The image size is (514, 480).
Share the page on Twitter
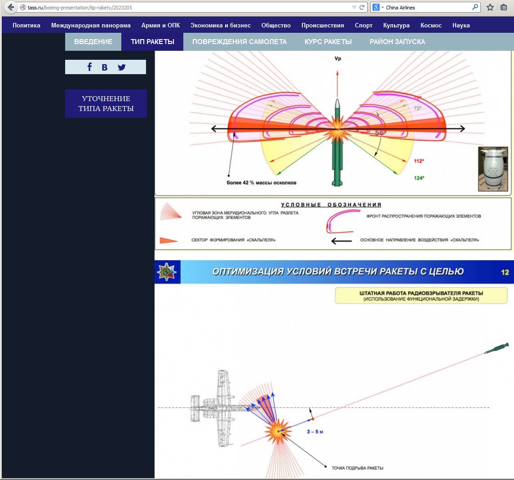coord(122,67)
